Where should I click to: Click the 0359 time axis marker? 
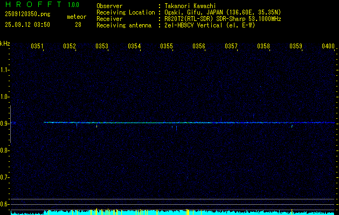click(296, 46)
